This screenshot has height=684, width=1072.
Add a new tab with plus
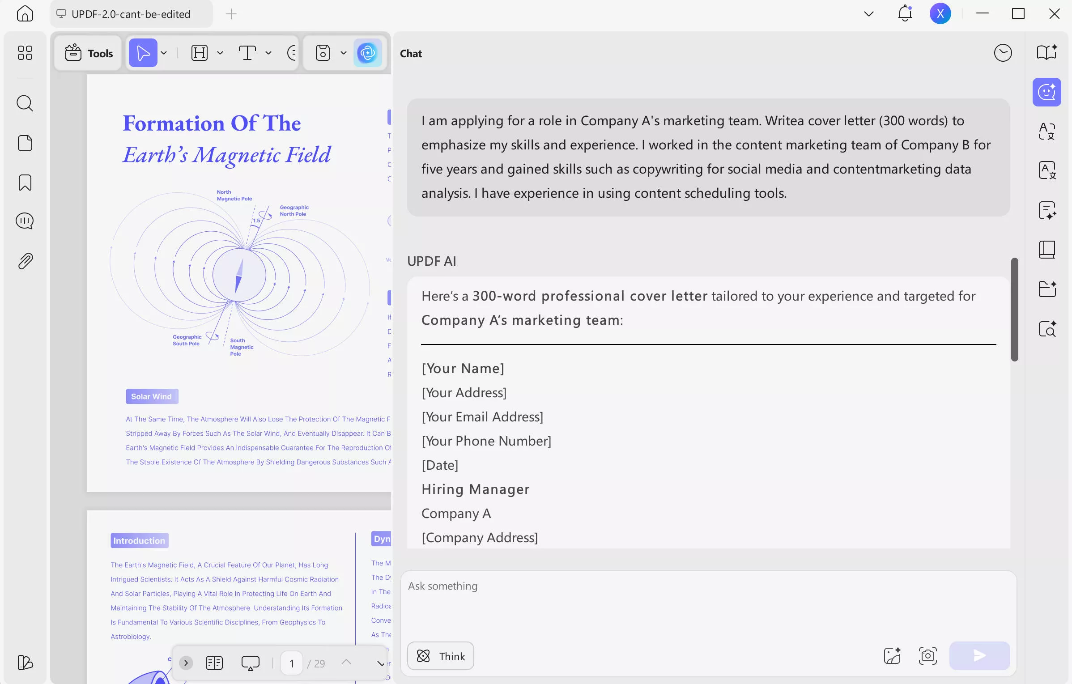click(x=231, y=14)
